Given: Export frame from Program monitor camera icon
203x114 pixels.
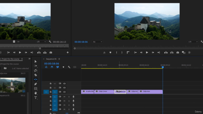Looking at the screenshot, I should point(178,53).
